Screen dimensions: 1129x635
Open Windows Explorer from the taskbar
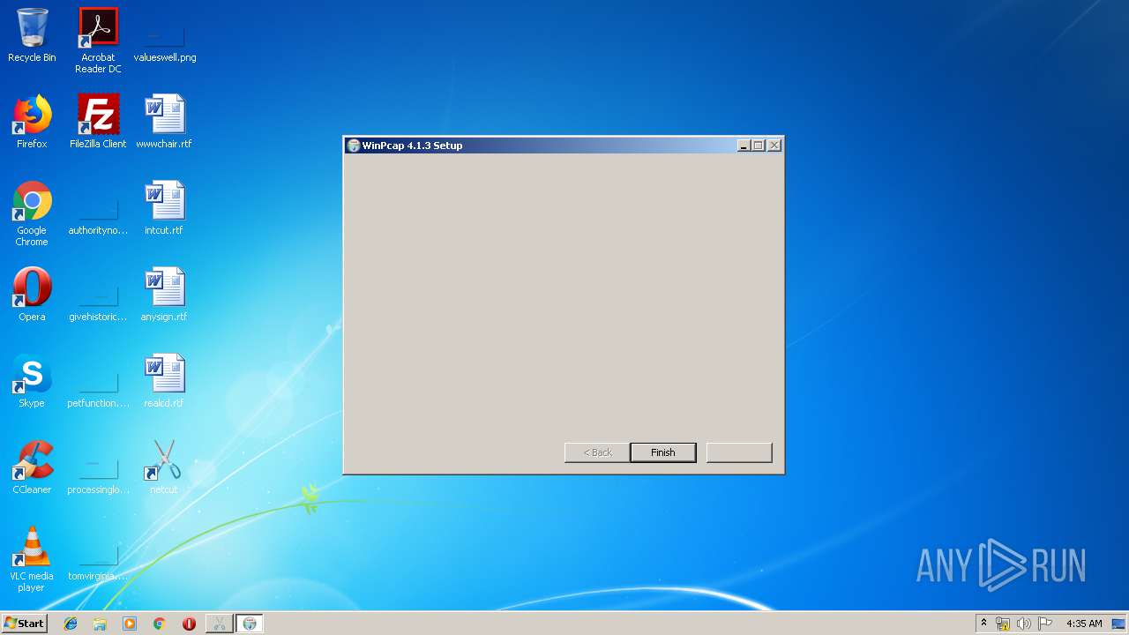(x=100, y=624)
